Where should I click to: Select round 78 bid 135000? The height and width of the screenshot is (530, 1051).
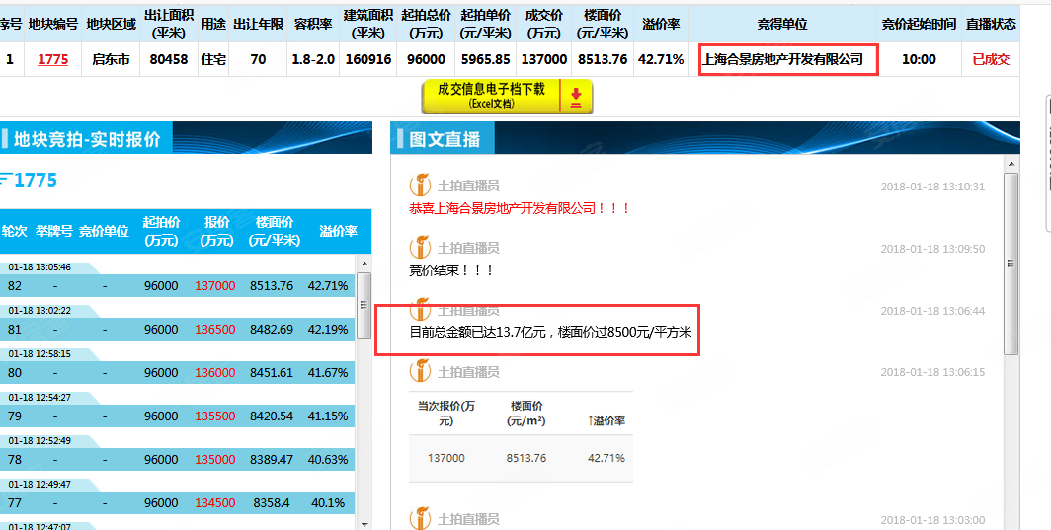pos(215,460)
